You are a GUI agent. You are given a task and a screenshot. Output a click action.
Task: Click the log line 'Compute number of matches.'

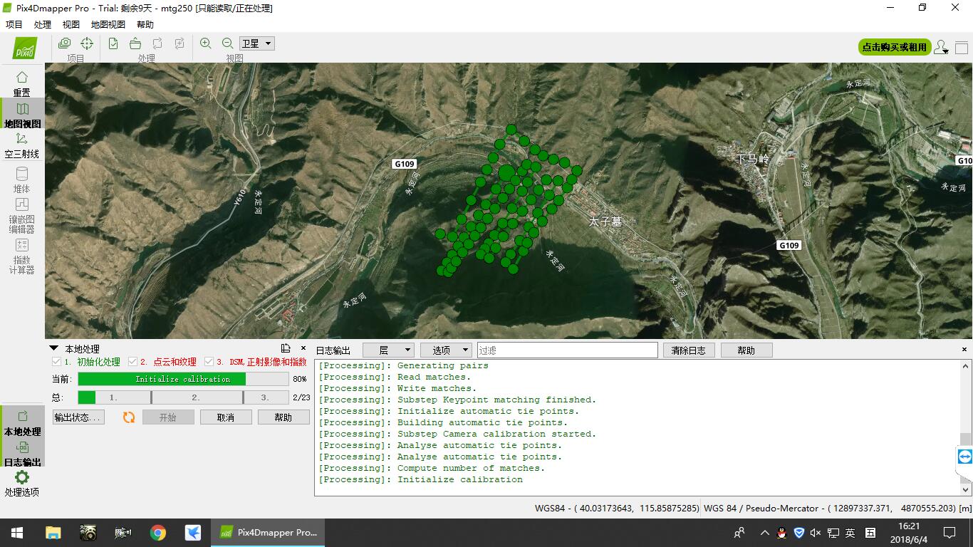pyautogui.click(x=432, y=468)
